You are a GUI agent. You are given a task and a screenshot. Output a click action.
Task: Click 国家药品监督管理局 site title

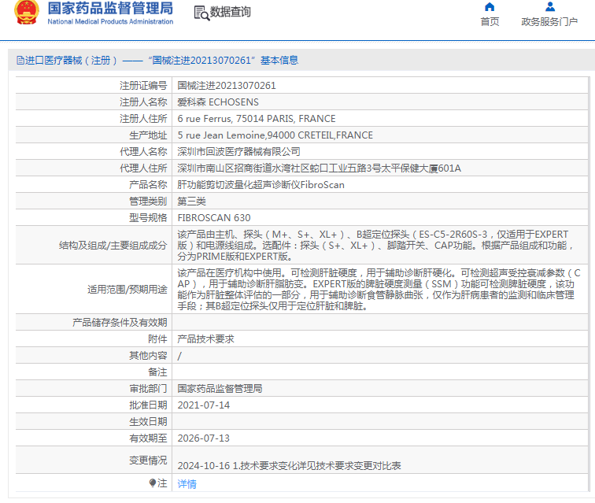110,9
